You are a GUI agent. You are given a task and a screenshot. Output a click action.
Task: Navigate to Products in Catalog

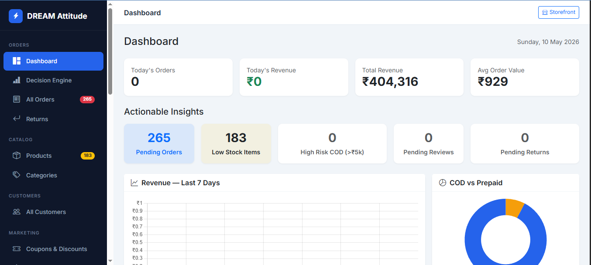(x=53, y=156)
